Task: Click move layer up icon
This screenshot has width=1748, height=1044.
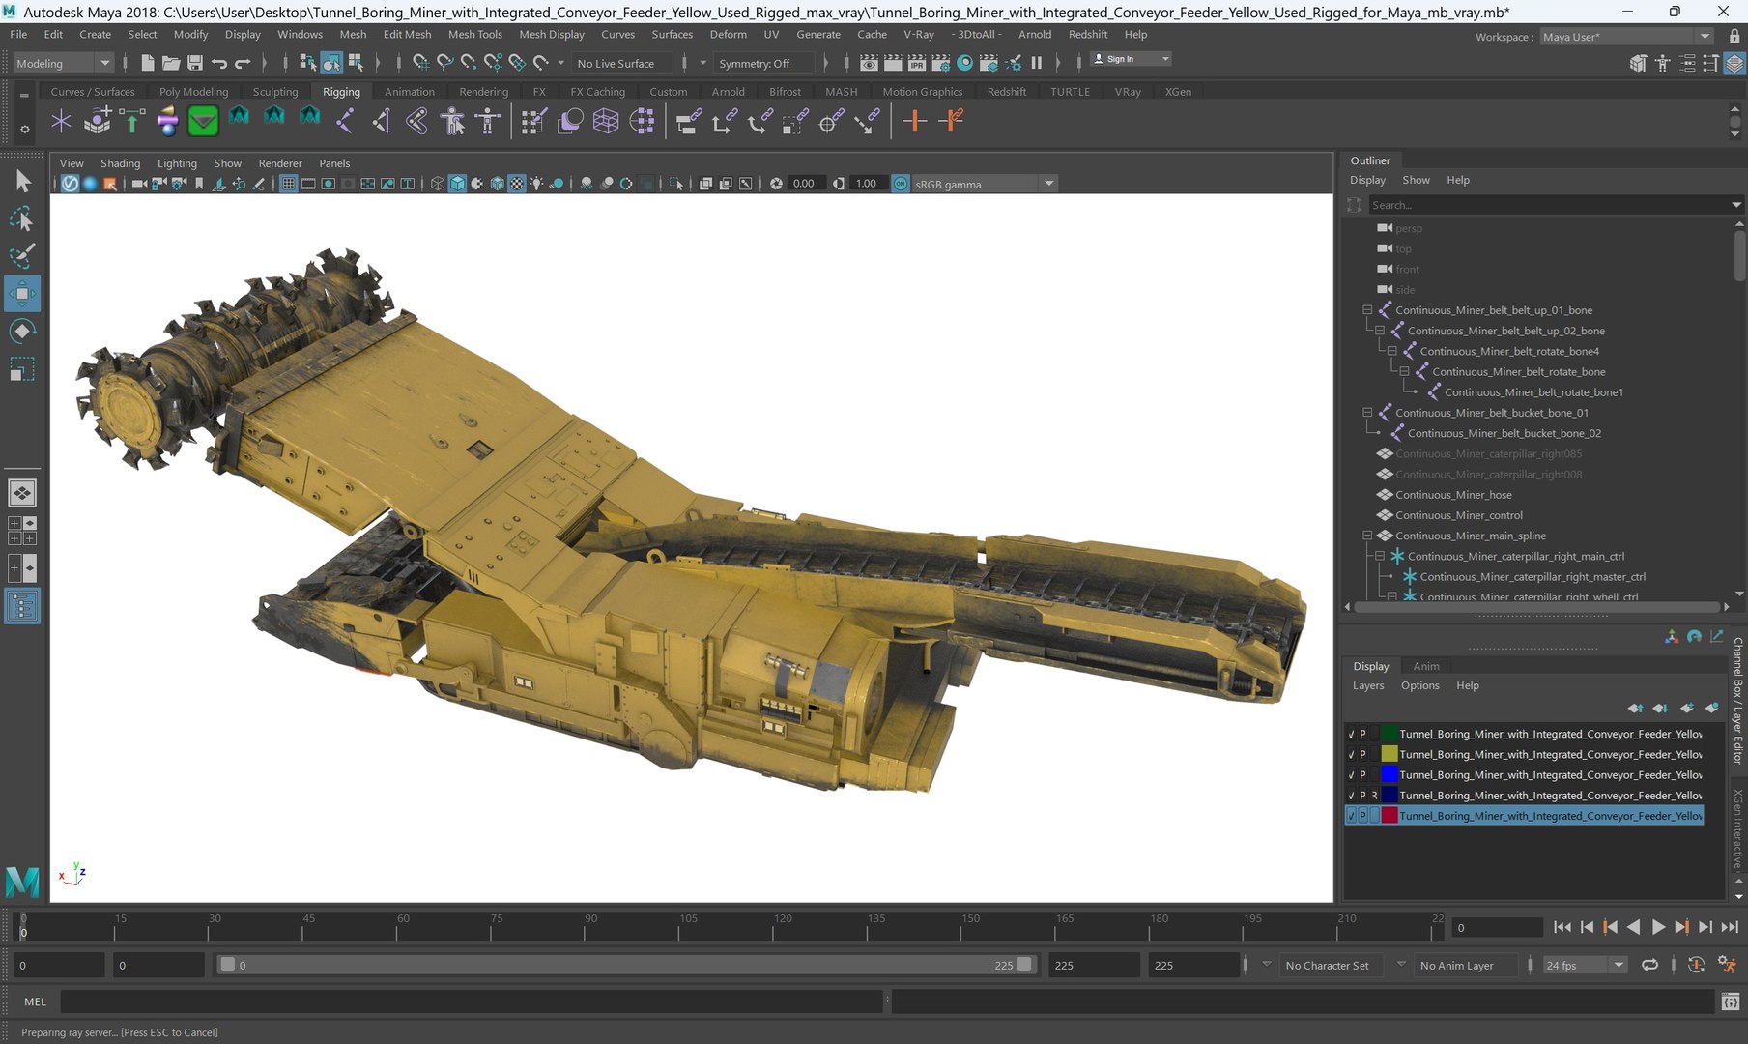Action: click(1635, 708)
